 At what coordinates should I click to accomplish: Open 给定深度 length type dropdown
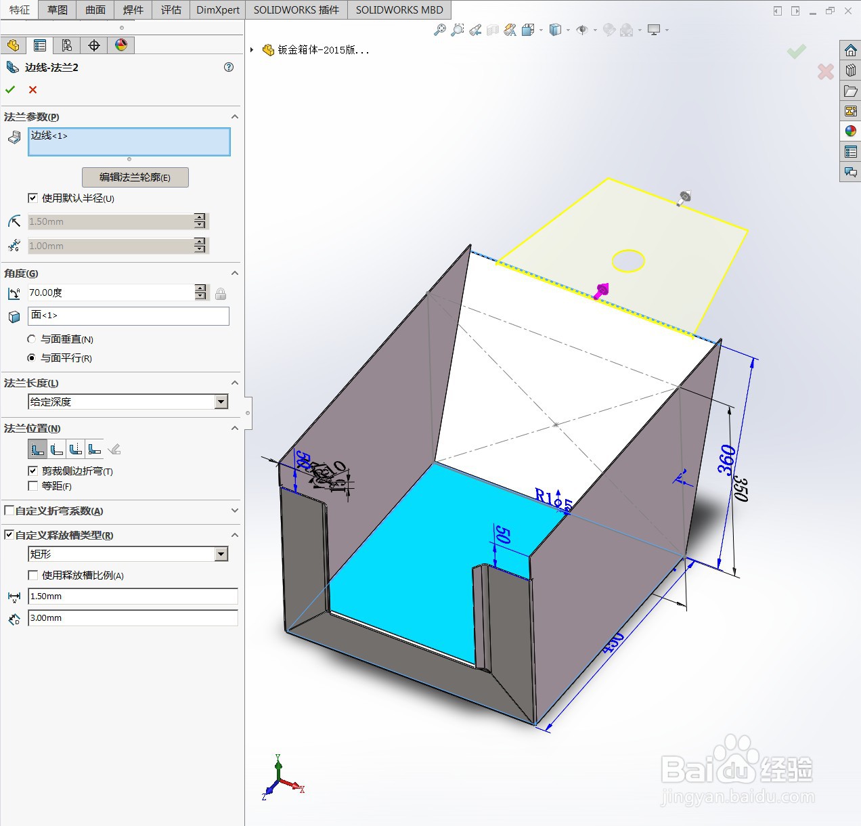click(221, 401)
